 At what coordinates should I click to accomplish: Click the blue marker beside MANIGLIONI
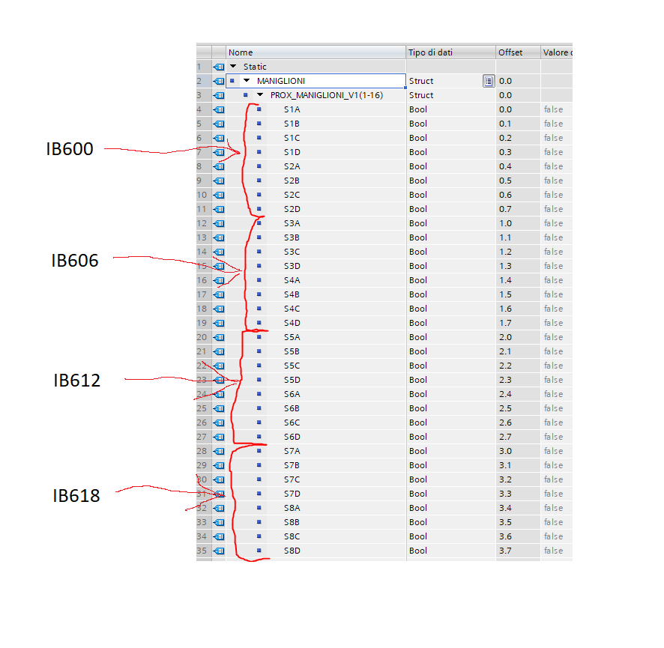click(x=232, y=80)
